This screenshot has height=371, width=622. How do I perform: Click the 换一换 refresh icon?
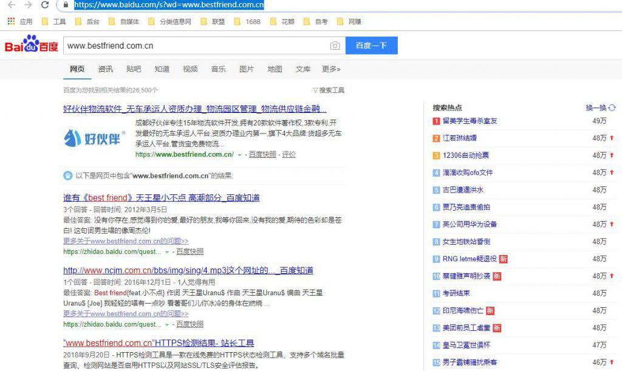[612, 108]
